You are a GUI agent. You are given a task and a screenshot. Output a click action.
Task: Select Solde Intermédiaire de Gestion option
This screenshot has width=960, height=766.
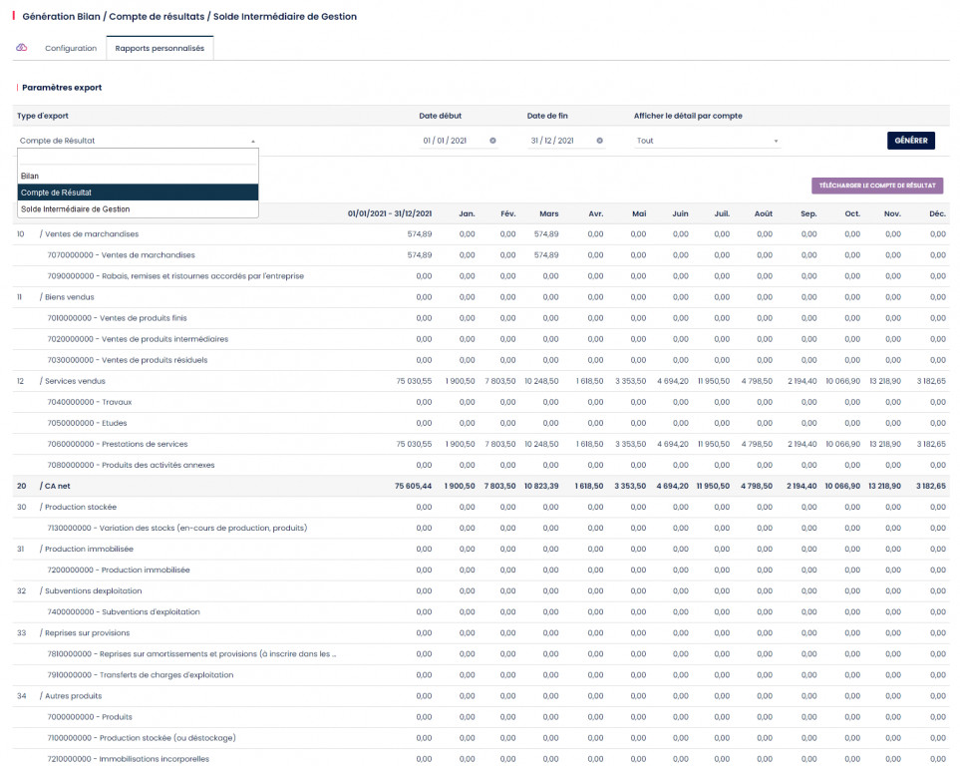[x=76, y=209]
